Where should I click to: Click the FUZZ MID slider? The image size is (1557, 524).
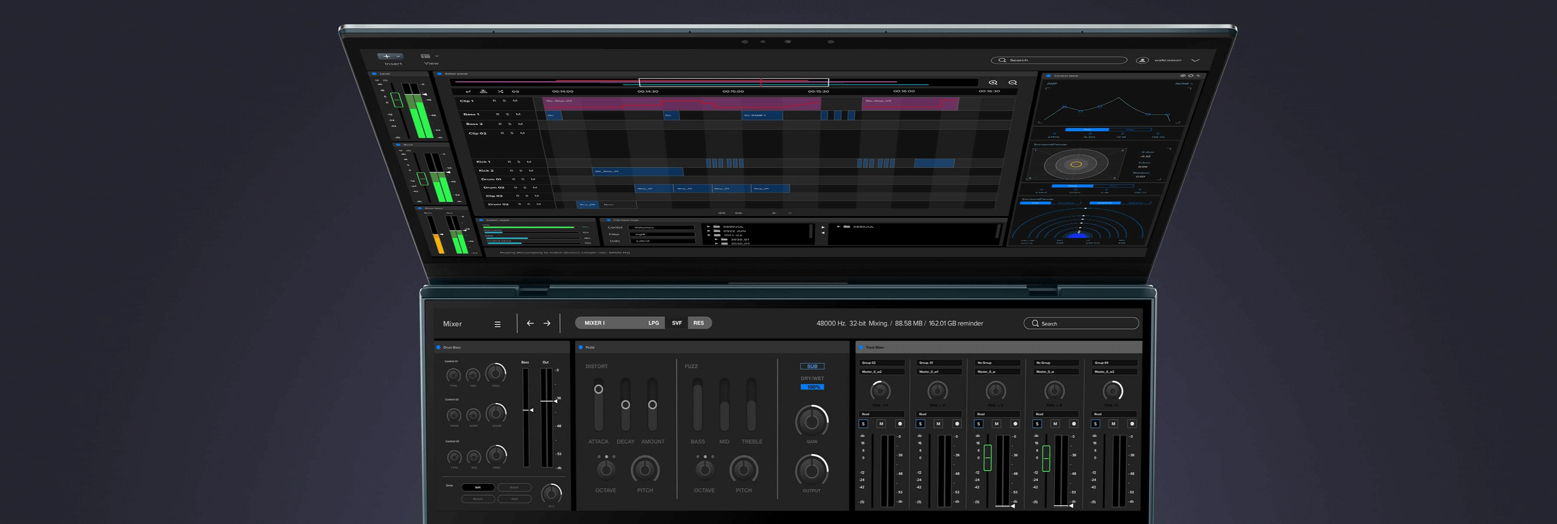[724, 405]
